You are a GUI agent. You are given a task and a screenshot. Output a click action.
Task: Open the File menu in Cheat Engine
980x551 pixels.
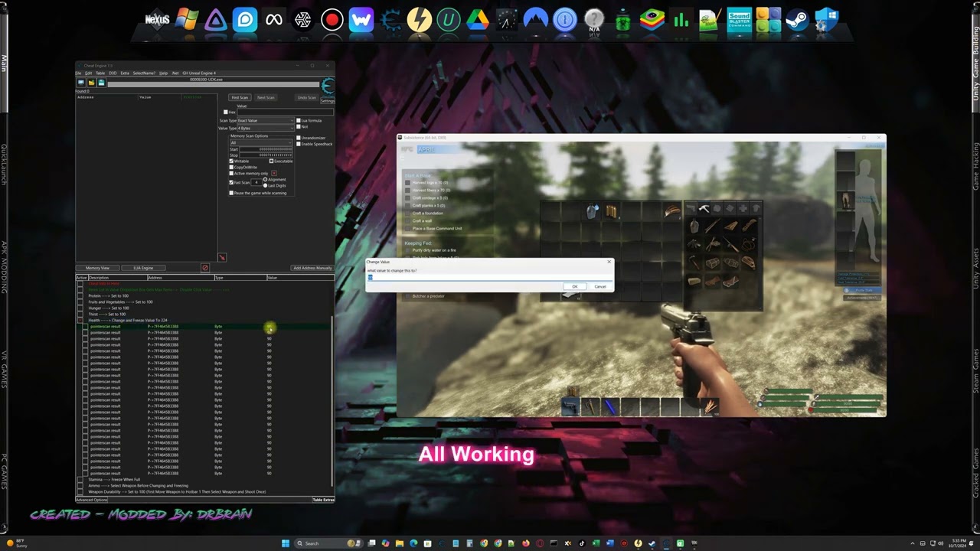[78, 73]
